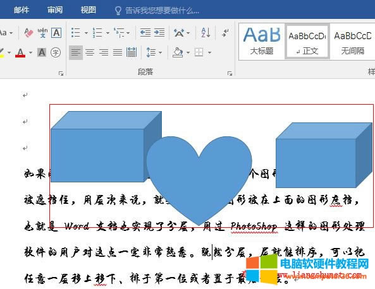
Task: Expand the bullets list dropdown arrow
Action: [x=86, y=33]
